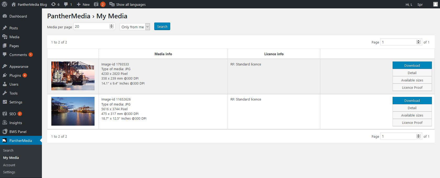Open PantherMedia Search submenu

(x=8, y=150)
